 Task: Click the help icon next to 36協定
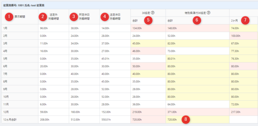click(152, 13)
